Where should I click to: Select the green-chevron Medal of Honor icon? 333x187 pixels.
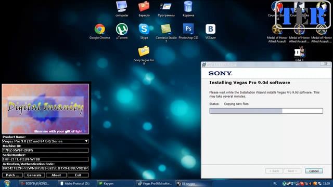click(322, 33)
